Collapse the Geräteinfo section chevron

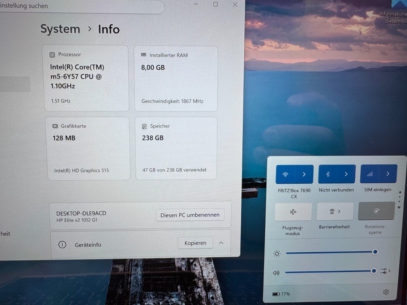pos(221,243)
